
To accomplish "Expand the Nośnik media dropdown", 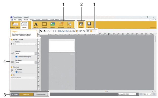I will (x=26, y=44).
